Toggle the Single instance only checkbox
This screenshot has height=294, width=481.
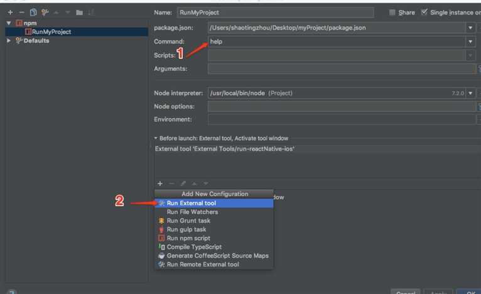pos(424,12)
